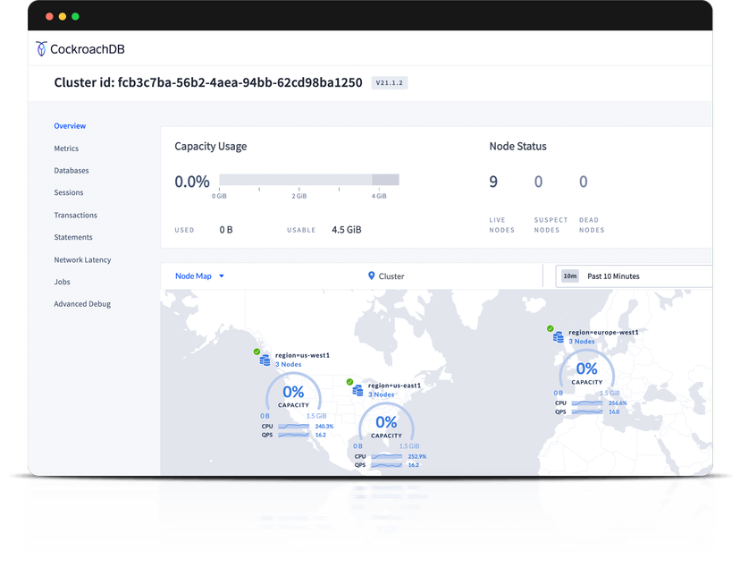
Task: Switch to the Metrics section
Action: (x=68, y=148)
